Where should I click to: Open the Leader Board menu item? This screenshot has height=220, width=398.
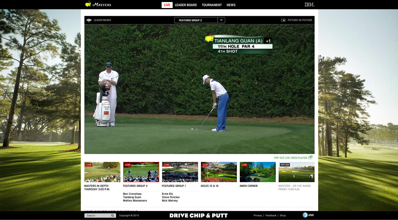click(x=186, y=5)
